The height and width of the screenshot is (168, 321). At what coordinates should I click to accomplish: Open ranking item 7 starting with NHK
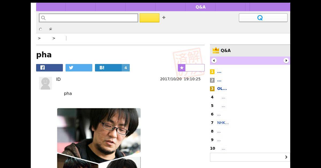coord(223,123)
